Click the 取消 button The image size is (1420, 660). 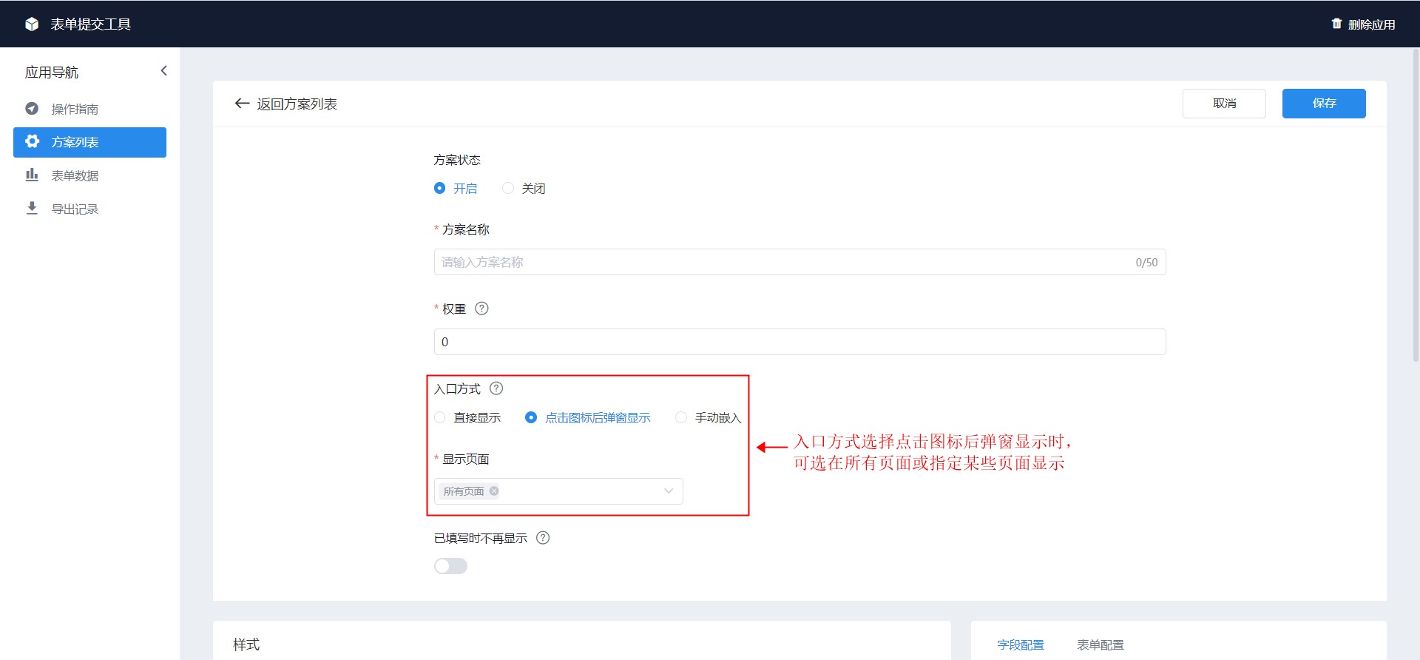click(x=1224, y=104)
